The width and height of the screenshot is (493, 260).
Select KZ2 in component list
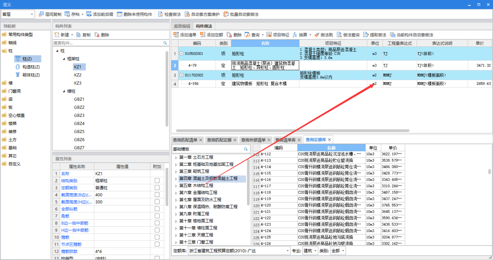pos(78,75)
